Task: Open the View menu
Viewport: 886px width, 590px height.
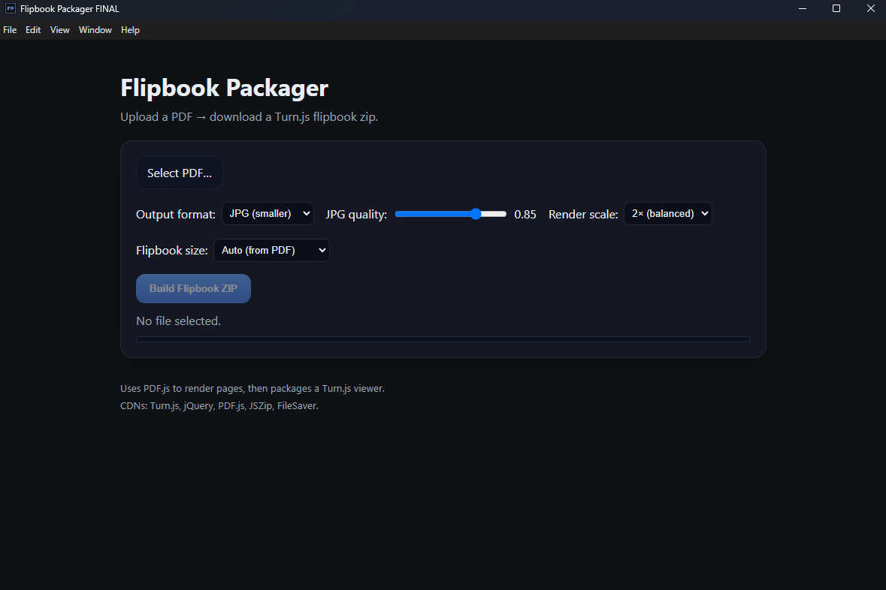Action: coord(60,30)
